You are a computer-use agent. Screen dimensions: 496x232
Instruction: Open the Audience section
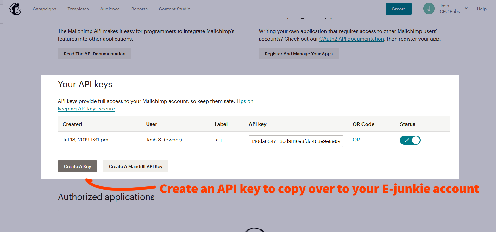point(110,9)
